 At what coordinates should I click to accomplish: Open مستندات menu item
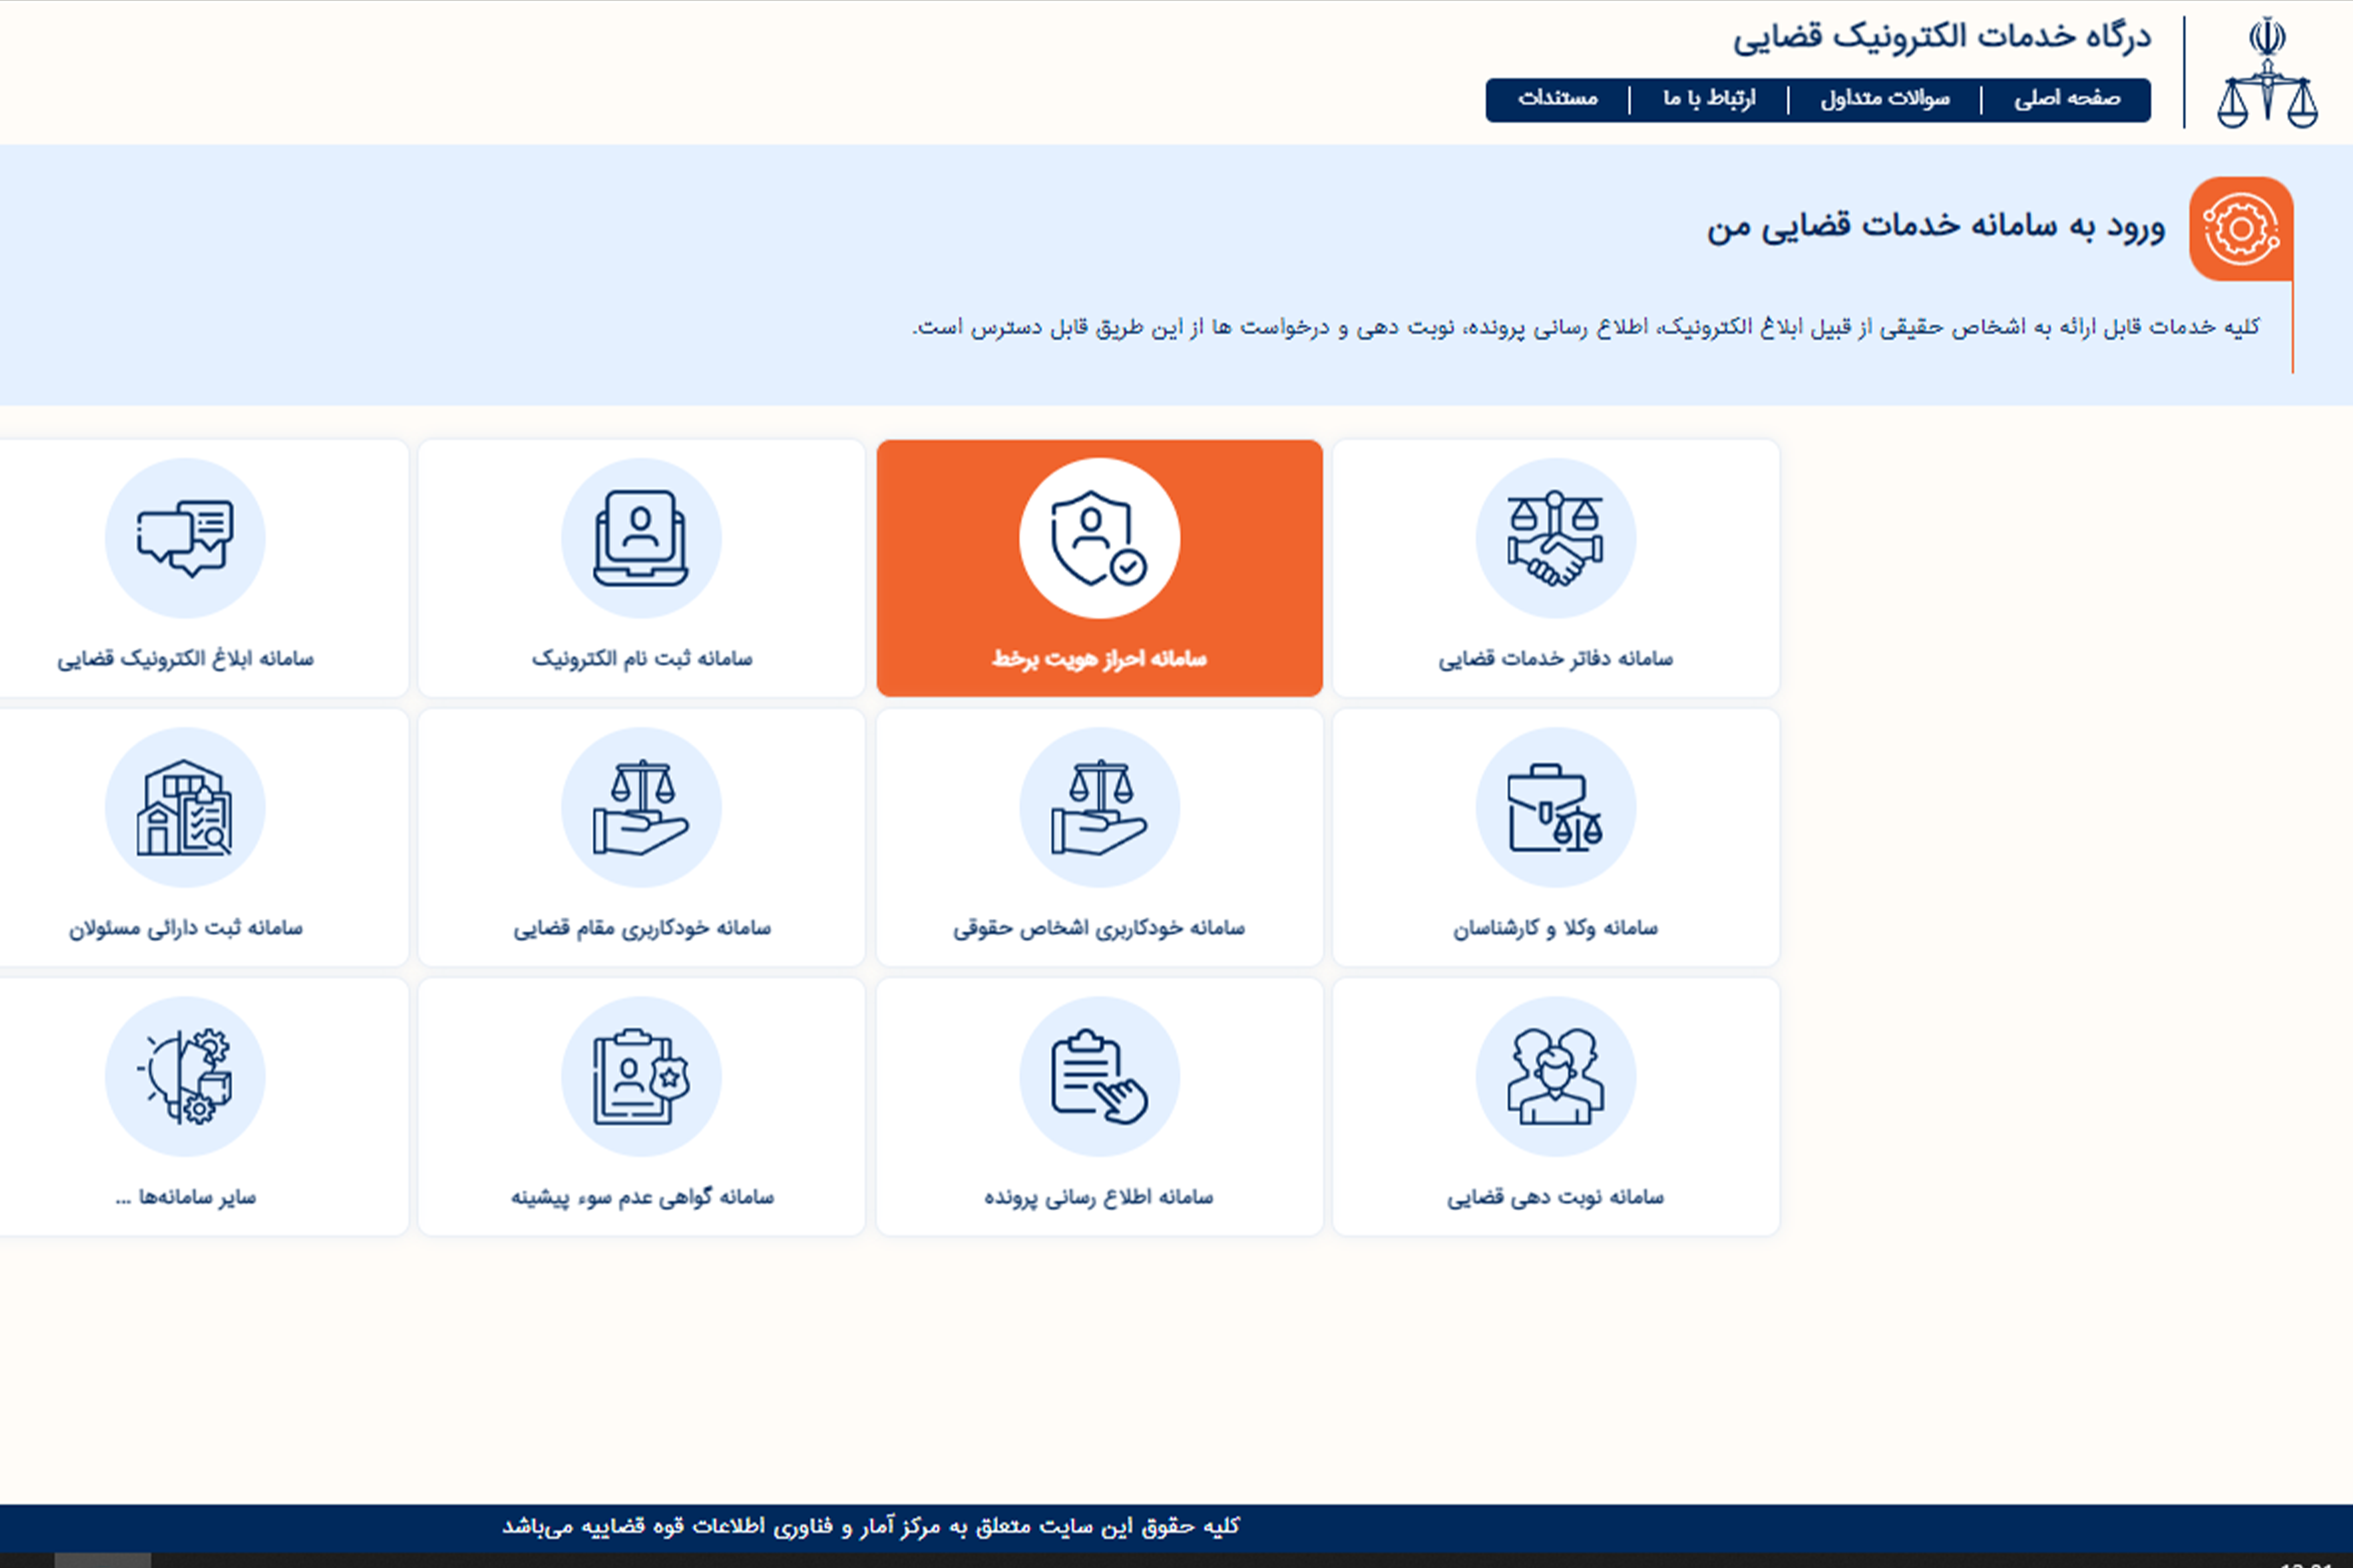(1558, 99)
